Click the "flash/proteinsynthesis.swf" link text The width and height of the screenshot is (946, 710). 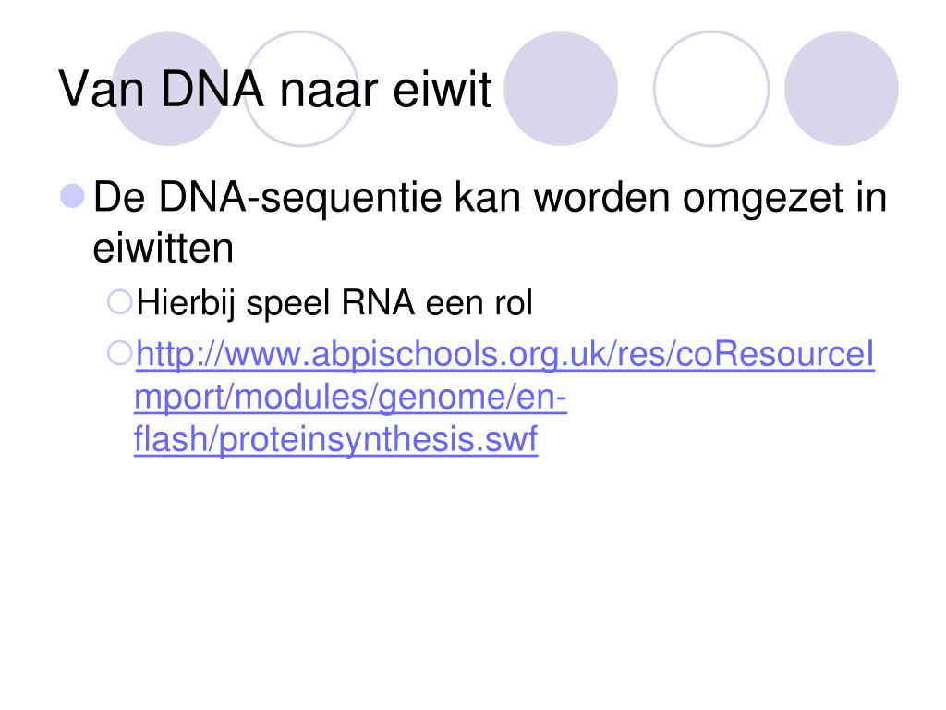pos(336,439)
